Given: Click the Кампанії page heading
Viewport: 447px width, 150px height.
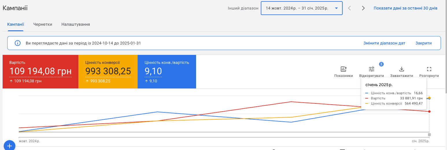Looking at the screenshot, I should click(15, 8).
